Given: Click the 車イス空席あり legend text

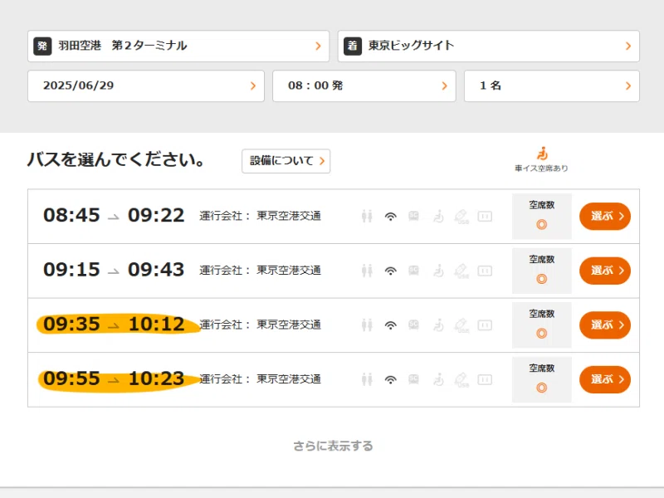Looking at the screenshot, I should pyautogui.click(x=541, y=168).
